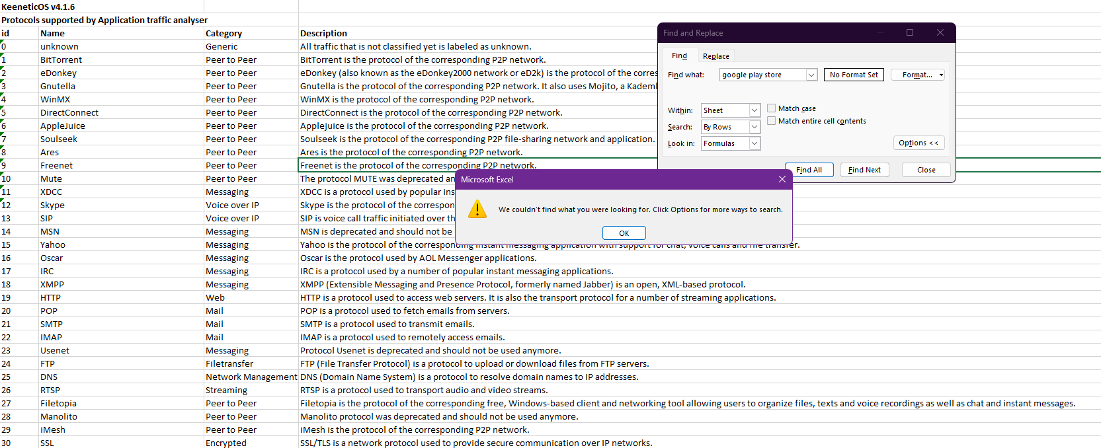Select the BitTorrent name cell

point(121,59)
